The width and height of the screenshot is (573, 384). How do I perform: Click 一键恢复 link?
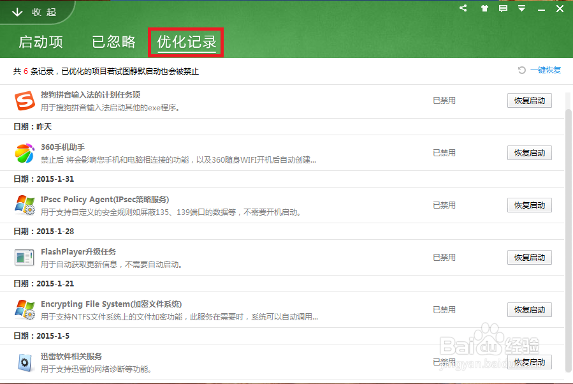tap(545, 70)
